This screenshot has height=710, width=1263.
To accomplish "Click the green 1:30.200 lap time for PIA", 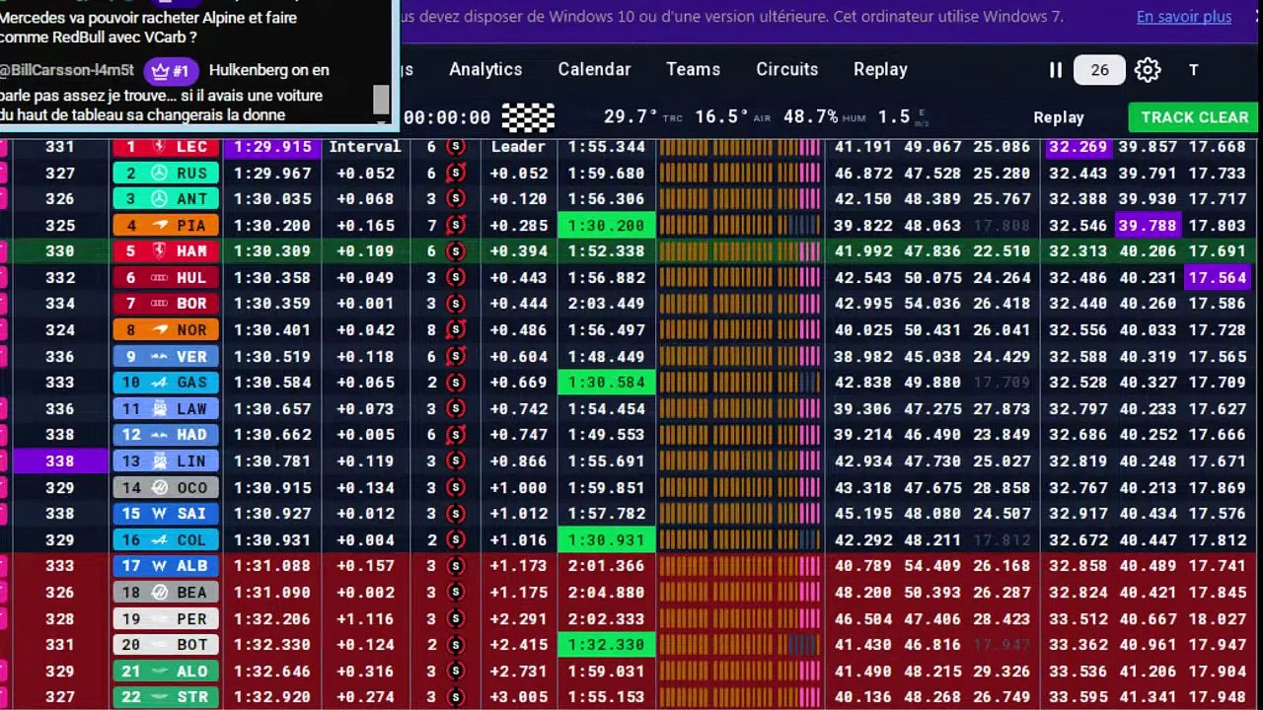I will click(x=606, y=225).
